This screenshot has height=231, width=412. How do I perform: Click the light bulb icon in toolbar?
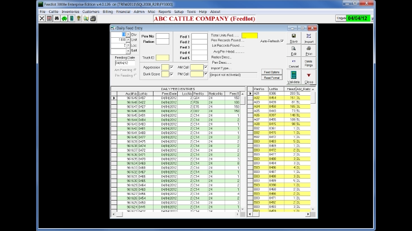coord(78,19)
